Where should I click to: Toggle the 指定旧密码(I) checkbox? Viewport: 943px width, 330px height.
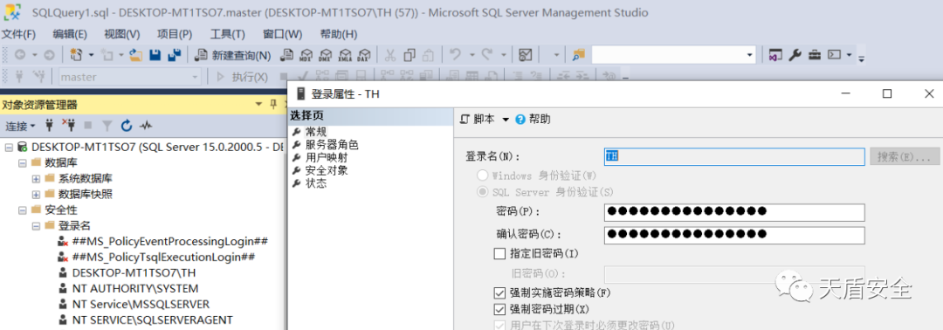(499, 254)
